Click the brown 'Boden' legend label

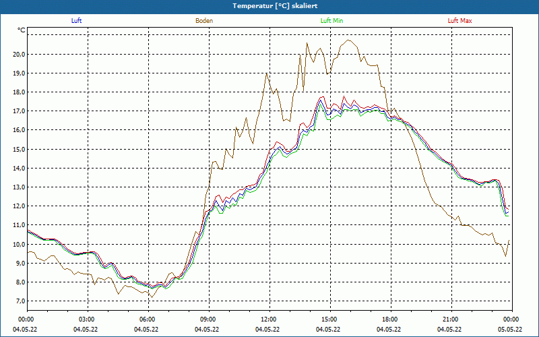pyautogui.click(x=204, y=21)
